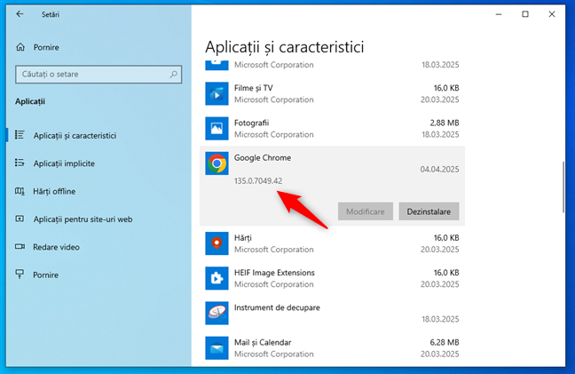The width and height of the screenshot is (575, 374).
Task: Click the Aplicații și caracteristici list icon
Action: coord(20,135)
